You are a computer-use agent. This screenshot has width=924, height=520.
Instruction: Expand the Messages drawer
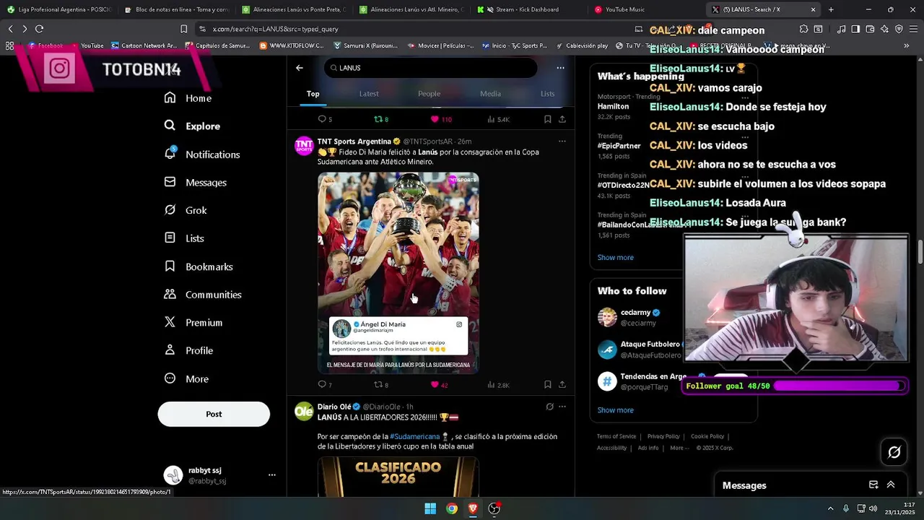pos(891,485)
